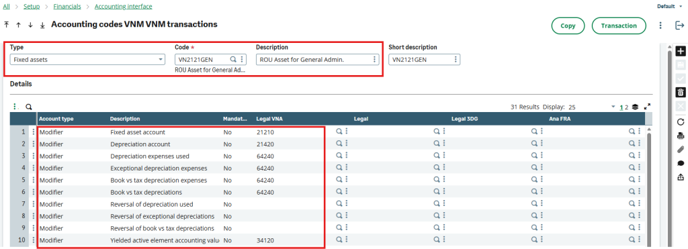
Task: Open row 5 actions menu in grid
Action: point(33,180)
